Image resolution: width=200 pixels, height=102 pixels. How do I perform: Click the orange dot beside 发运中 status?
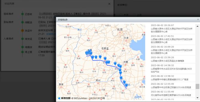pyautogui.click(x=22, y=30)
